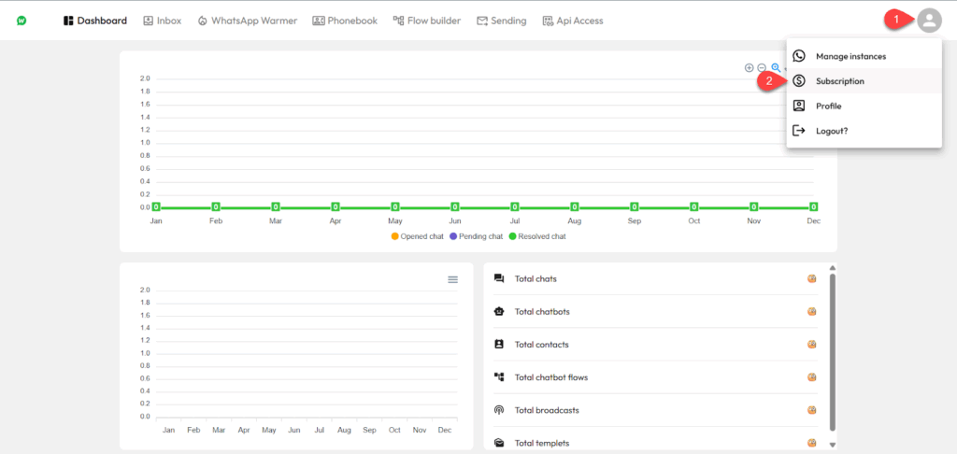The image size is (957, 454).
Task: Open the lower chart hamburger menu
Action: click(453, 279)
